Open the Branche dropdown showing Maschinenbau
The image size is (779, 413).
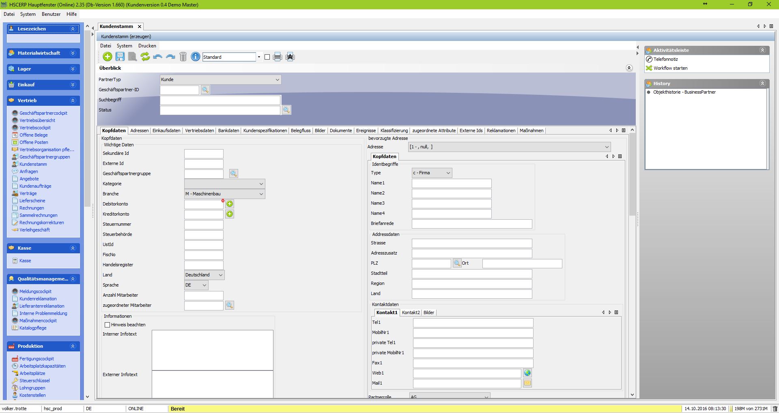[x=224, y=194]
